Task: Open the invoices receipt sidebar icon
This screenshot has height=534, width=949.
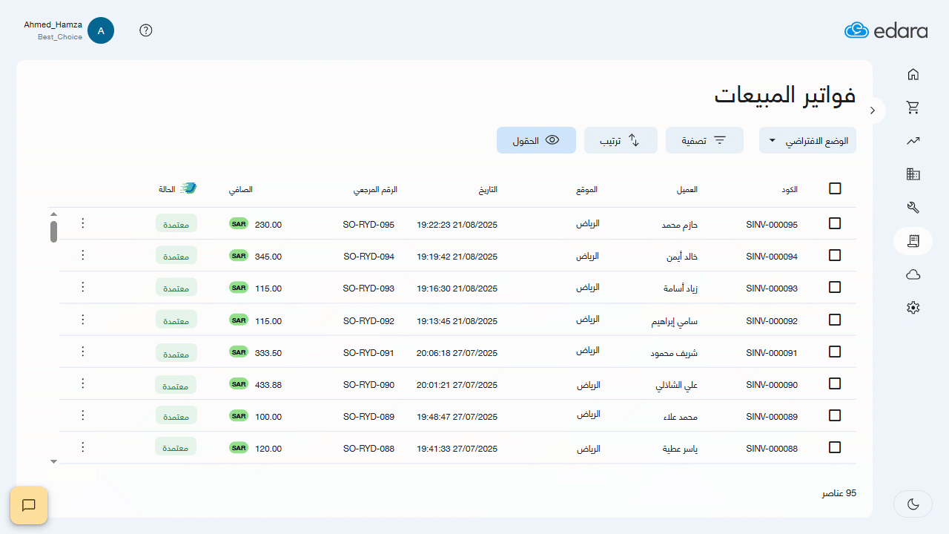Action: [913, 241]
